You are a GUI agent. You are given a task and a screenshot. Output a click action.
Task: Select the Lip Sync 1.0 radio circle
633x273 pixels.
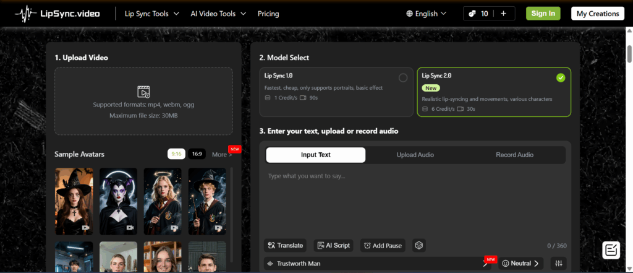pyautogui.click(x=403, y=77)
